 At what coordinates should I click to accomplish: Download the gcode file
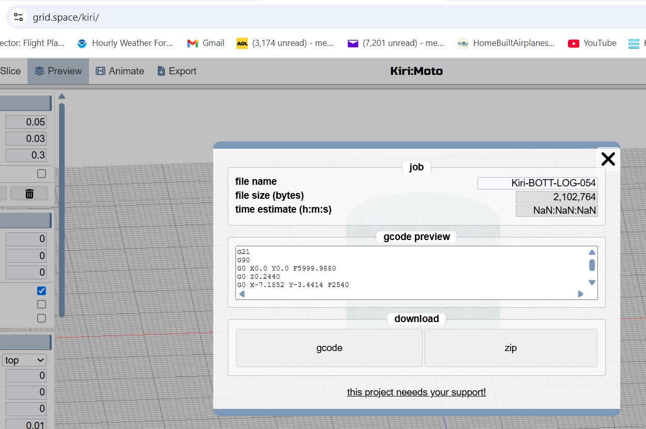click(329, 348)
